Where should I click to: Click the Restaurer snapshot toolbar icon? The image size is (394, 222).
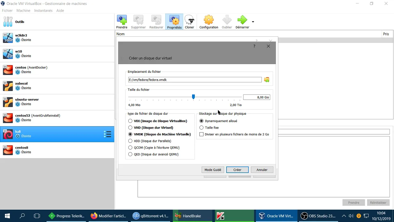156,22
